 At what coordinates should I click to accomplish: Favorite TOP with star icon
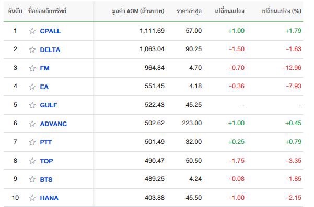(32, 161)
